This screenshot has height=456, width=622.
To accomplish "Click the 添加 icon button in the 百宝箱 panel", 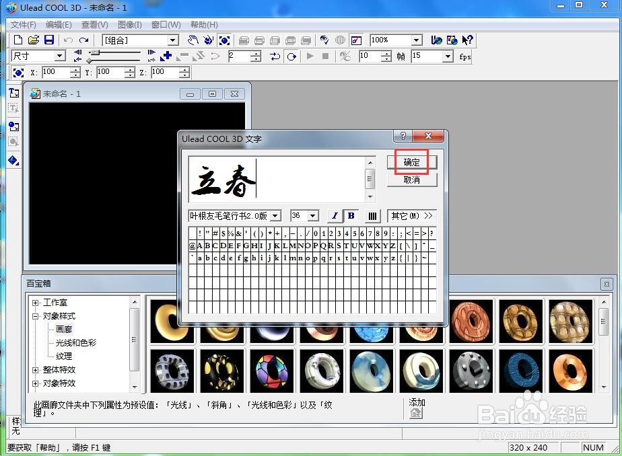I will point(416,413).
